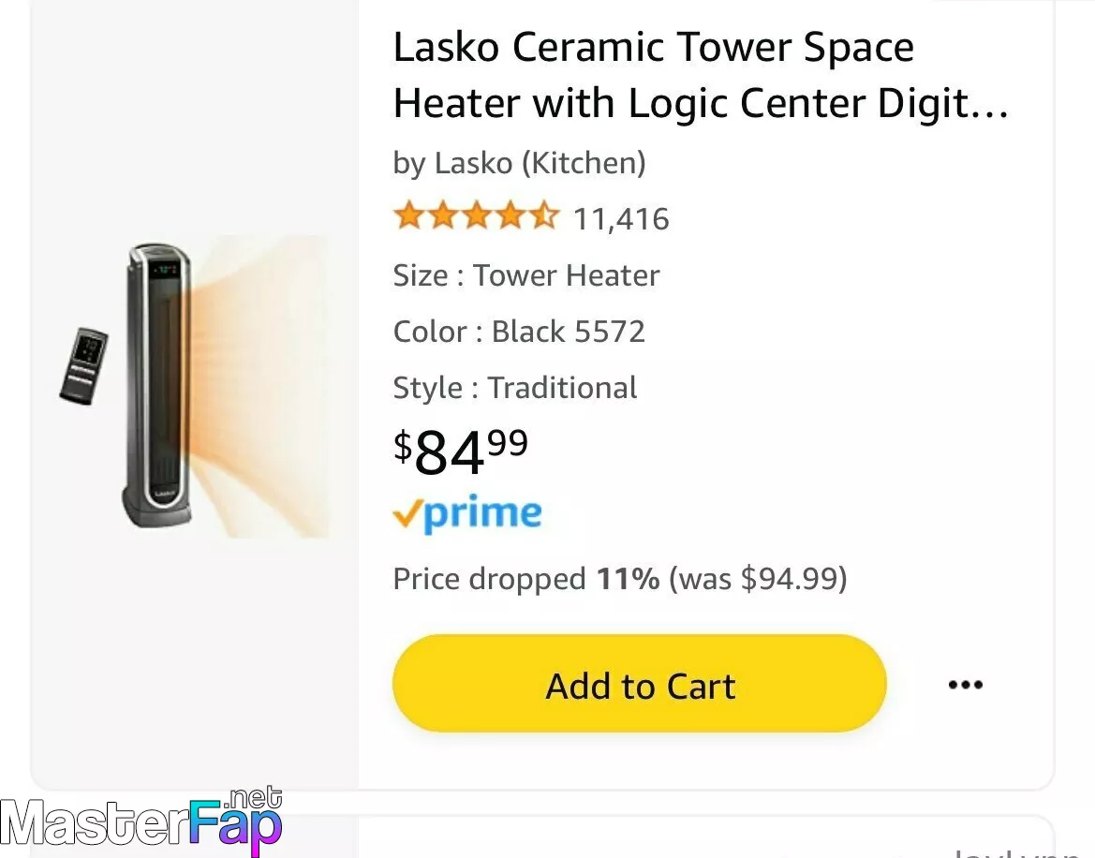Click the MasterFap.net watermark logo
The width and height of the screenshot is (1095, 858).
point(141,821)
